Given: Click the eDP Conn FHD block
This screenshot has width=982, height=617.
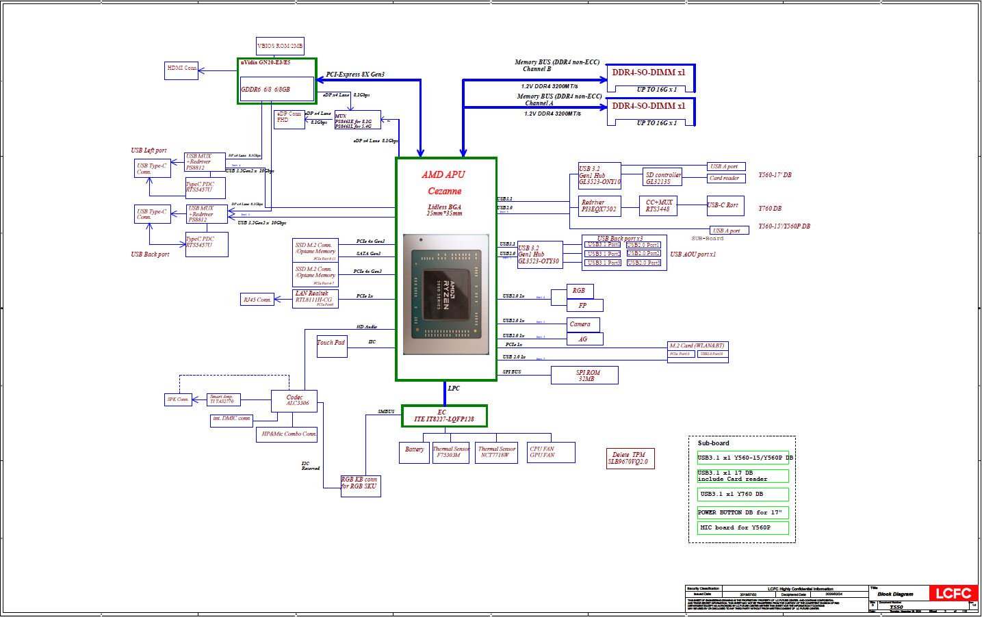Looking at the screenshot, I should [x=289, y=119].
